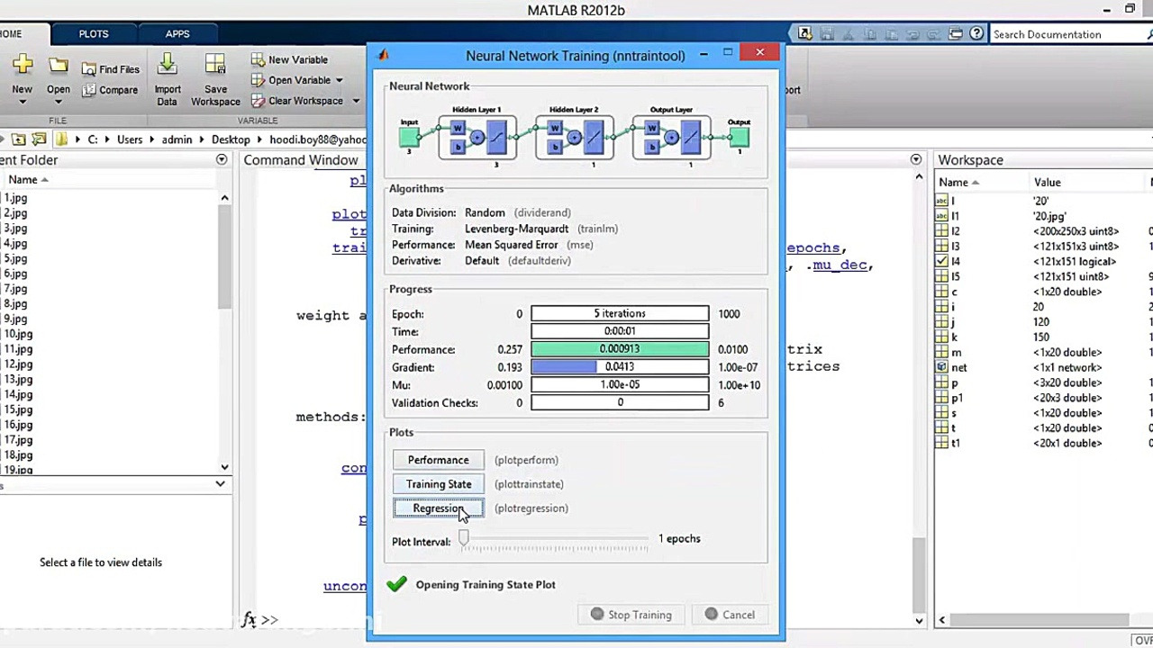1153x648 pixels.
Task: Expand the Open dropdown arrow
Action: [x=59, y=102]
